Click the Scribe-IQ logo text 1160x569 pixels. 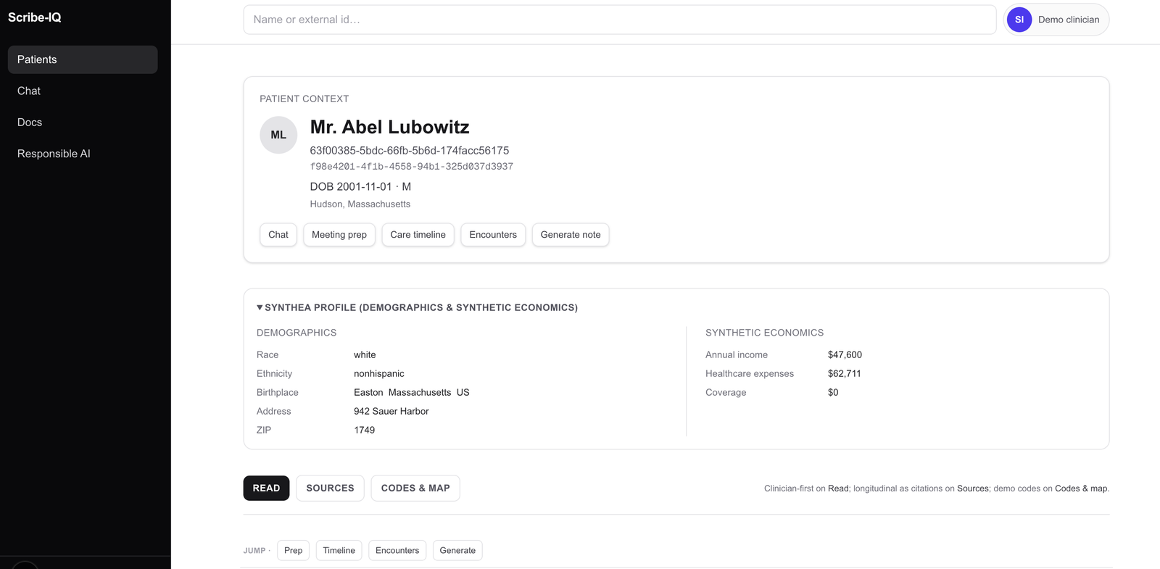(x=35, y=17)
